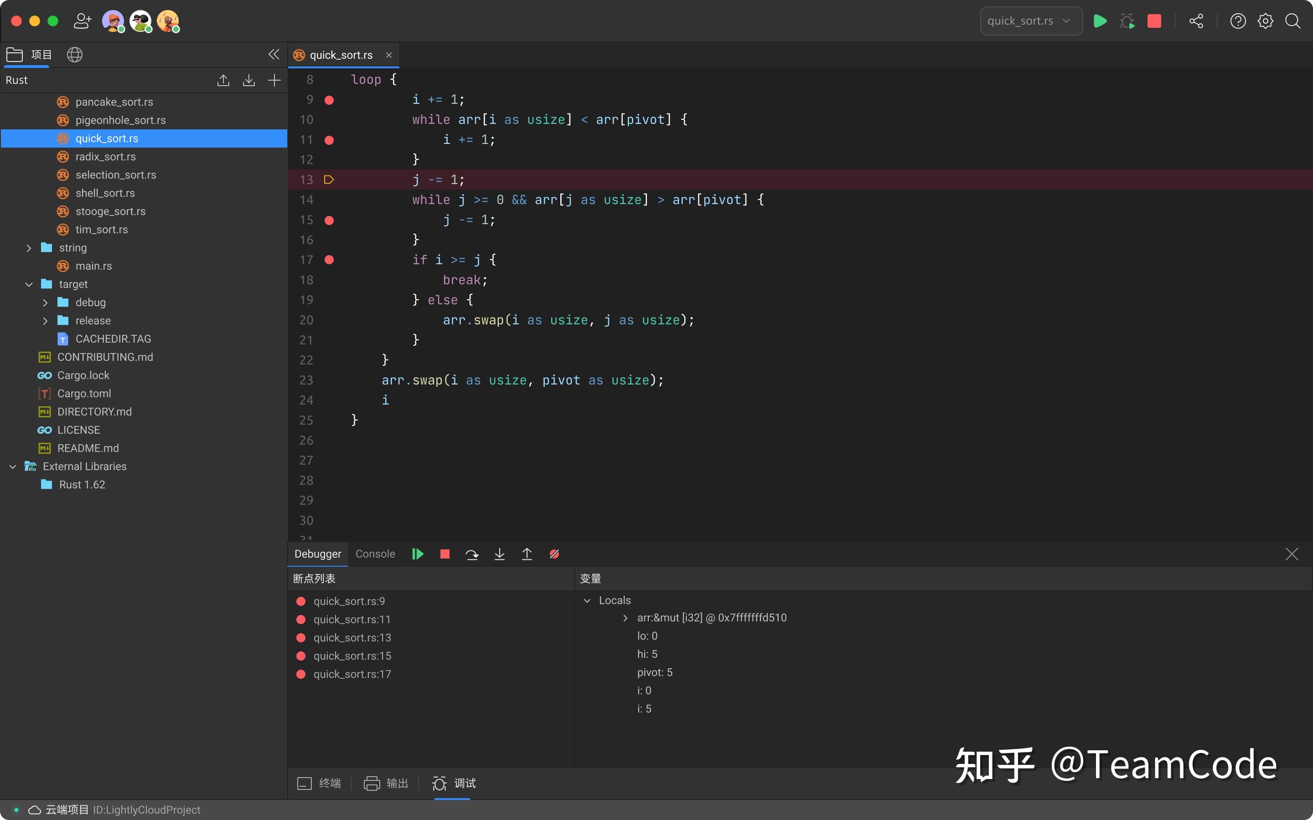Click the Run button in the title bar

tap(1100, 21)
